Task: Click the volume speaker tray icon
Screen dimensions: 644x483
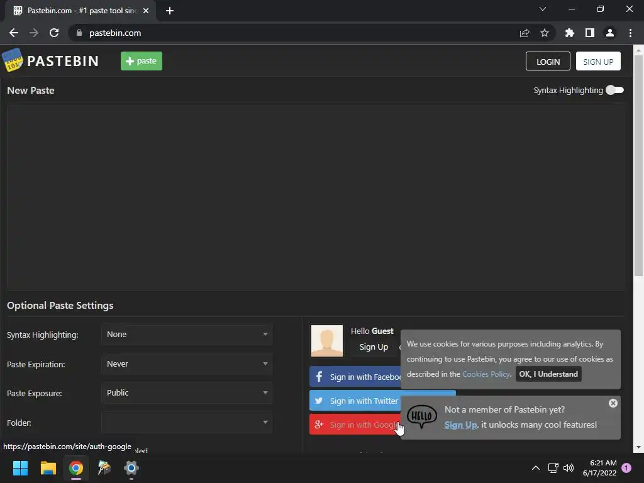Action: (569, 468)
